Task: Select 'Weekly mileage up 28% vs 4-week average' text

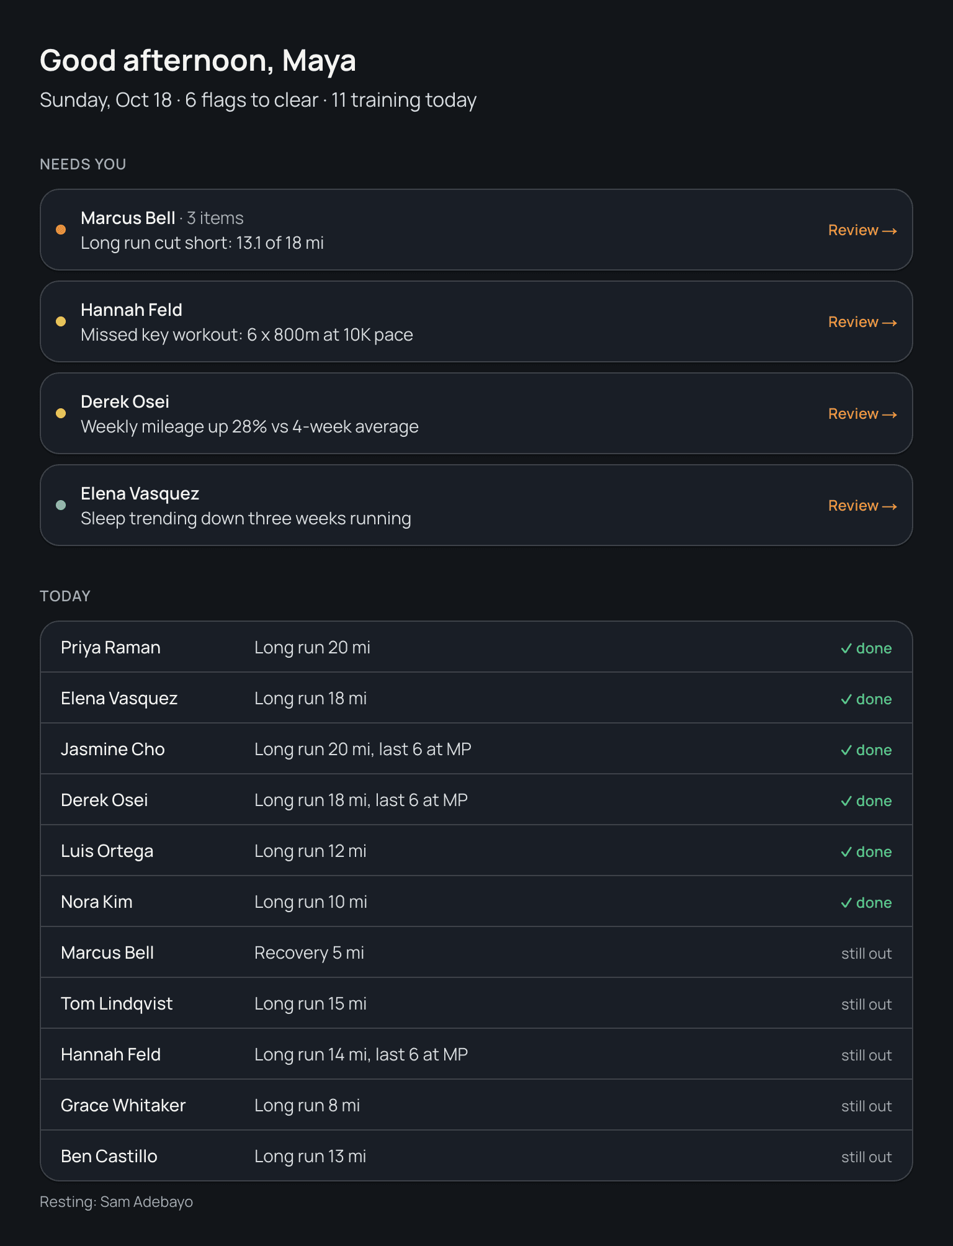Action: coord(249,427)
